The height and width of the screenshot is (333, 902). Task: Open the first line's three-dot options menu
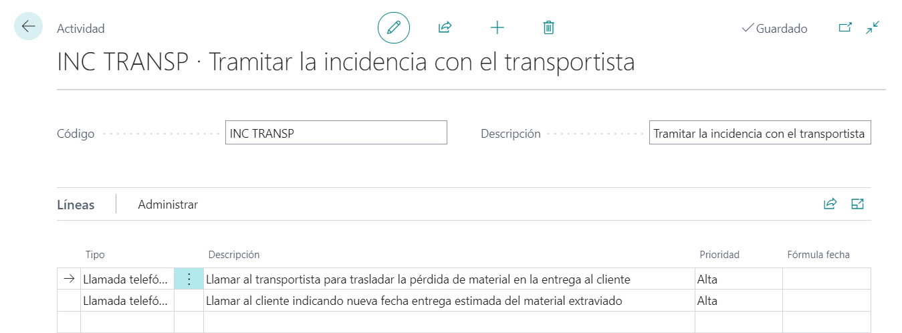tap(189, 280)
